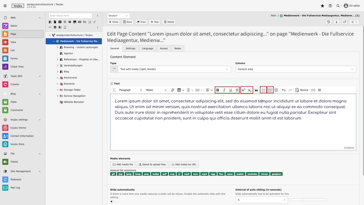Show the record information icon
This screenshot has width=364, height=205.
click(336, 22)
